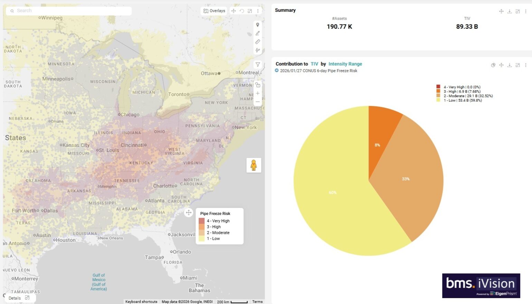Screen dimensions: 532x304
Task: Pick the ruler measure tool on map
Action: [x=257, y=42]
